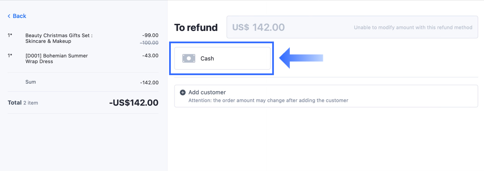Click the Total 2 item label
Viewport: 484px width, 171px height.
[23, 103]
